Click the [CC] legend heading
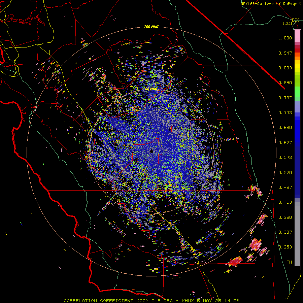 pyautogui.click(x=288, y=23)
